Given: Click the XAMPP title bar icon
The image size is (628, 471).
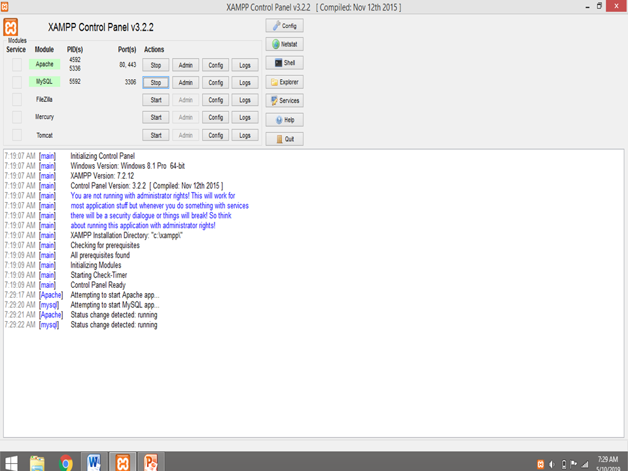Looking at the screenshot, I should coord(5,7).
